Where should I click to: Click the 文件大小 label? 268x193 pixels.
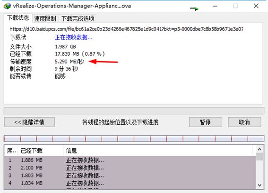(x=21, y=47)
